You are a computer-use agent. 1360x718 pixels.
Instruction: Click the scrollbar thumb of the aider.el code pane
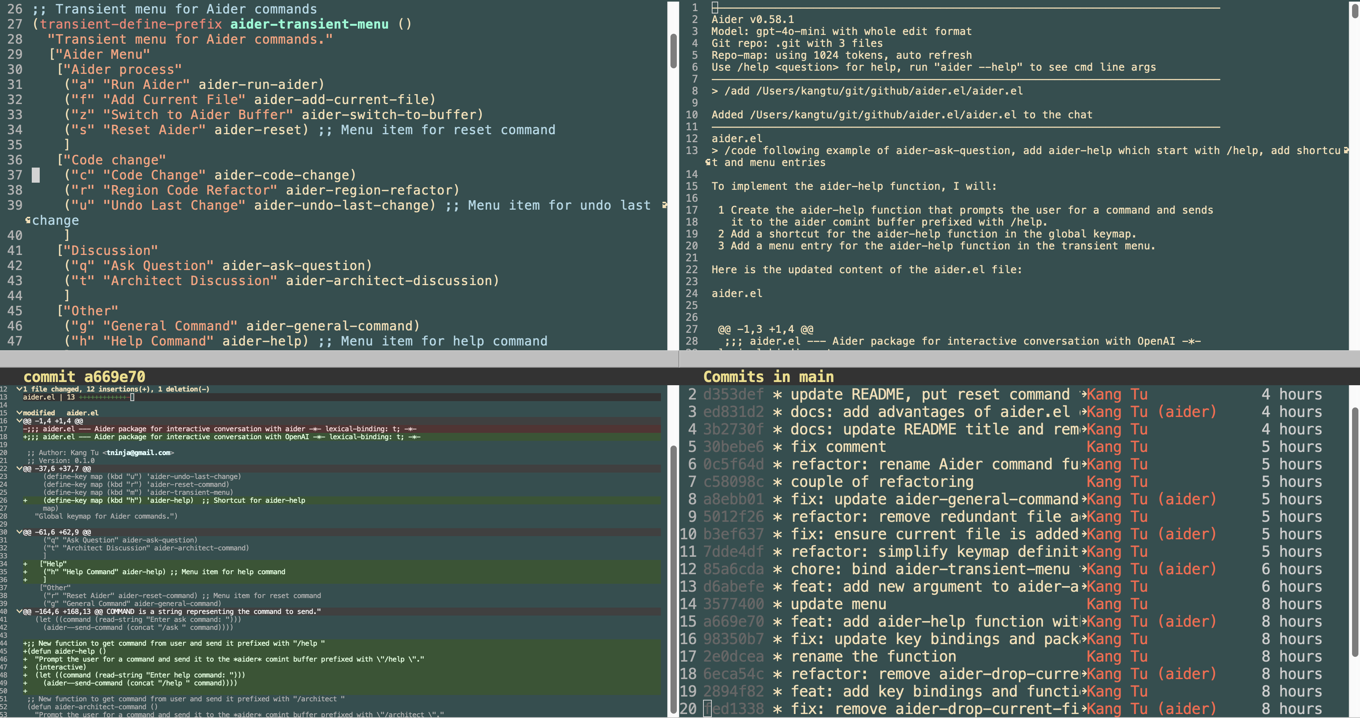673,51
